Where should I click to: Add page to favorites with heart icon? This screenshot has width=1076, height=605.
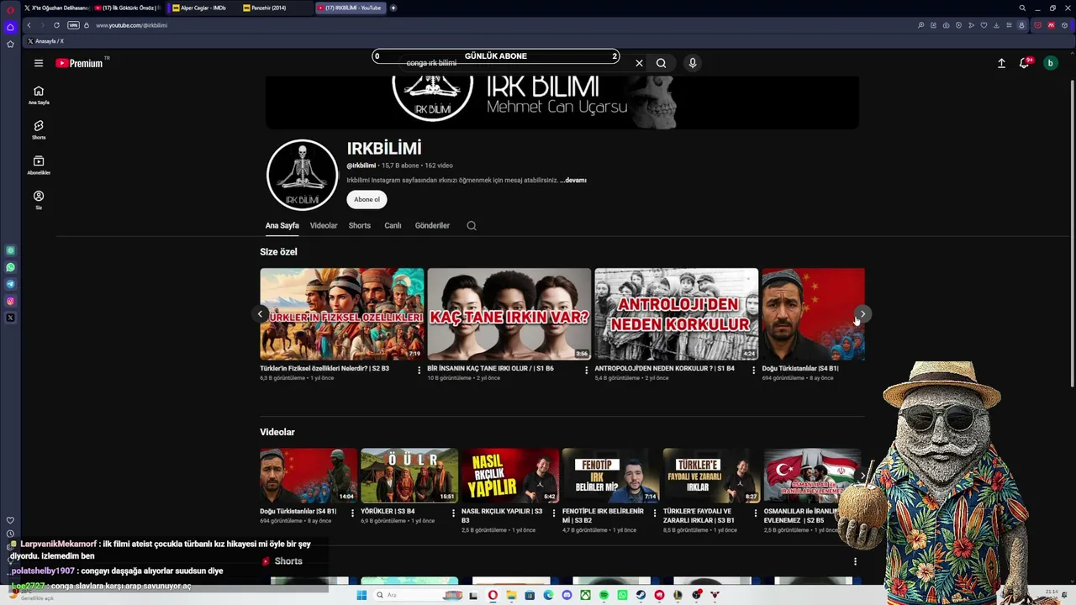(x=984, y=25)
